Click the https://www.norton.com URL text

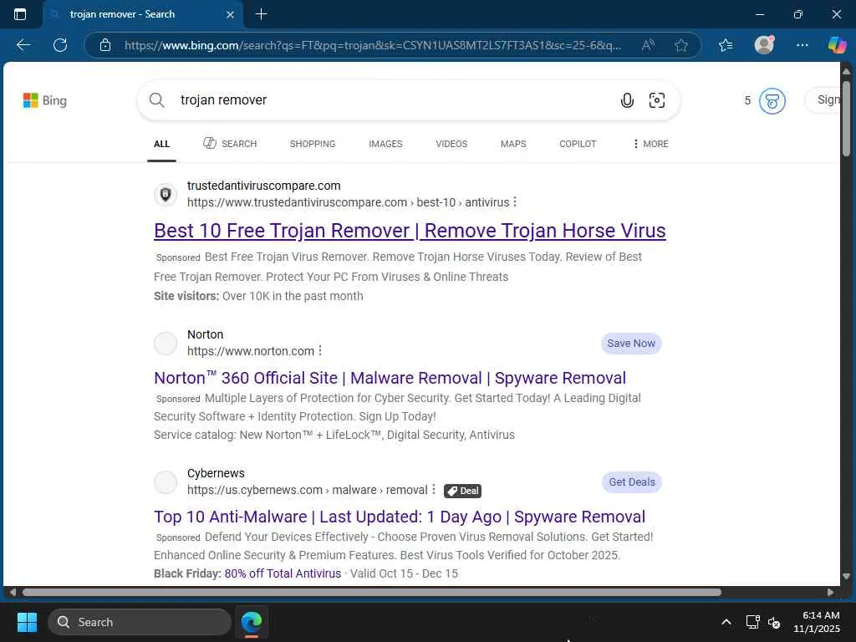coord(251,351)
